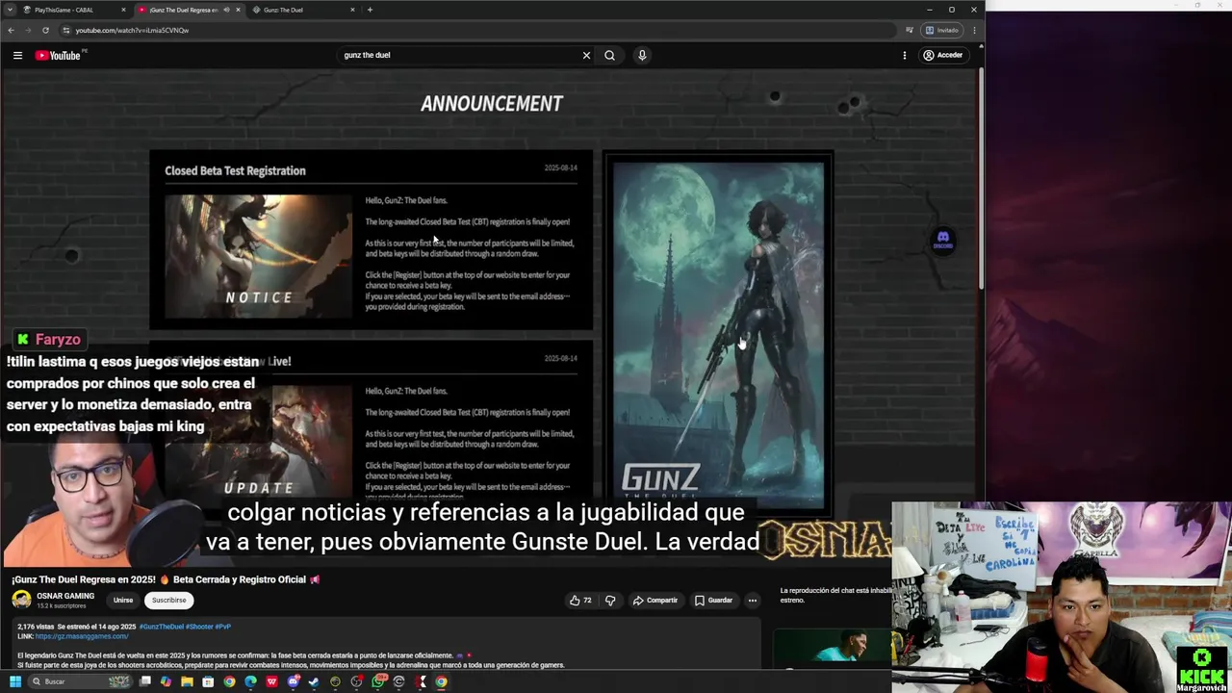Clear the YouTube search box text
This screenshot has width=1232, height=693.
click(x=586, y=55)
